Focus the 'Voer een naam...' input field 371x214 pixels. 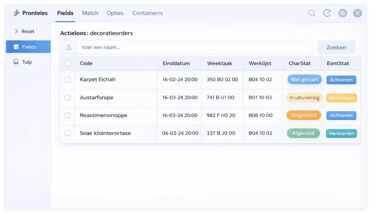click(x=194, y=47)
